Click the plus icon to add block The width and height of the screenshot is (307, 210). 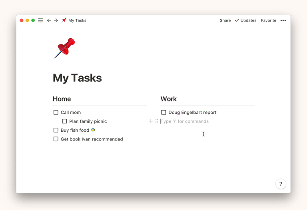tap(151, 121)
